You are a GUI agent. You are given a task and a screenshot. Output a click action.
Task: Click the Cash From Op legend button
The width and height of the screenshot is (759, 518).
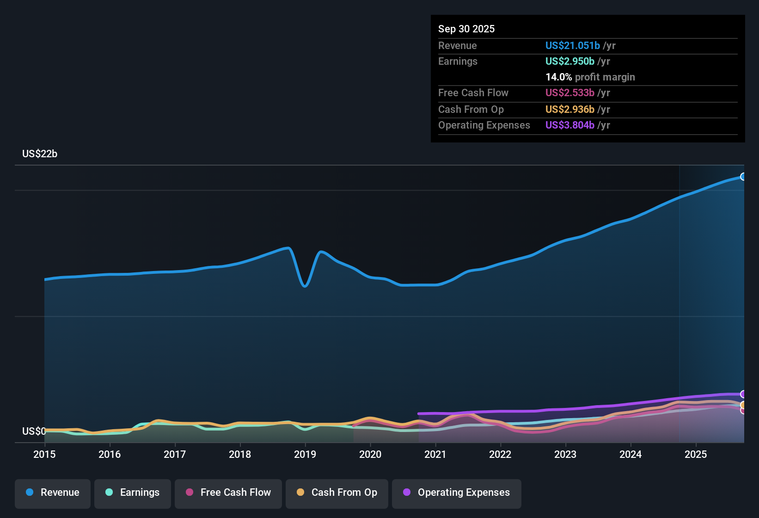tap(337, 493)
